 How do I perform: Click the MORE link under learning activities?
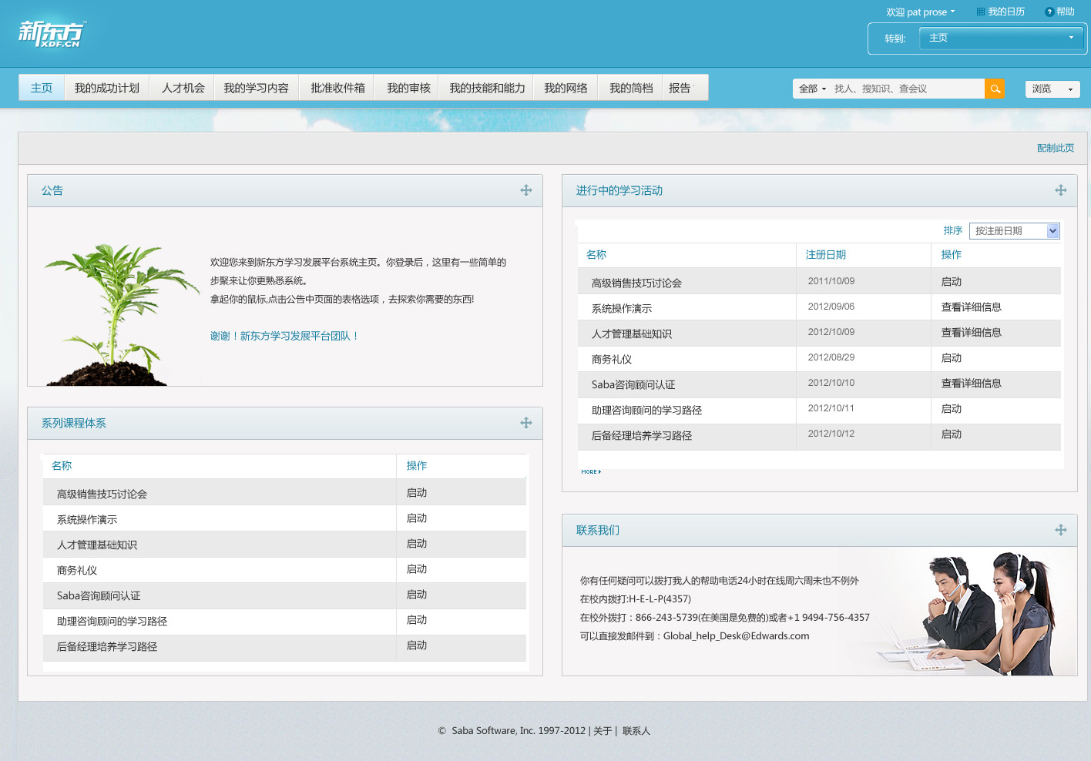click(591, 471)
